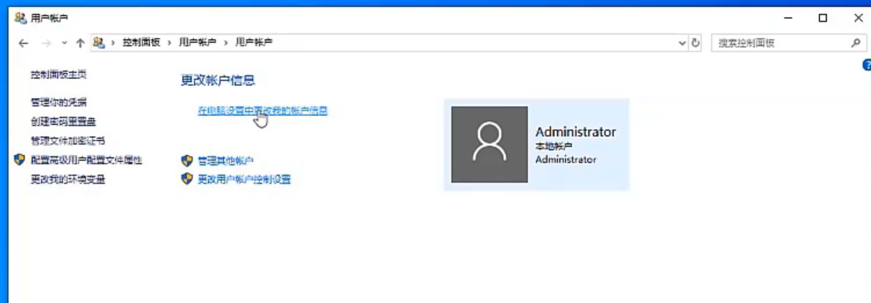Open 控制面板主页 in left sidebar
The height and width of the screenshot is (303, 871).
point(58,74)
